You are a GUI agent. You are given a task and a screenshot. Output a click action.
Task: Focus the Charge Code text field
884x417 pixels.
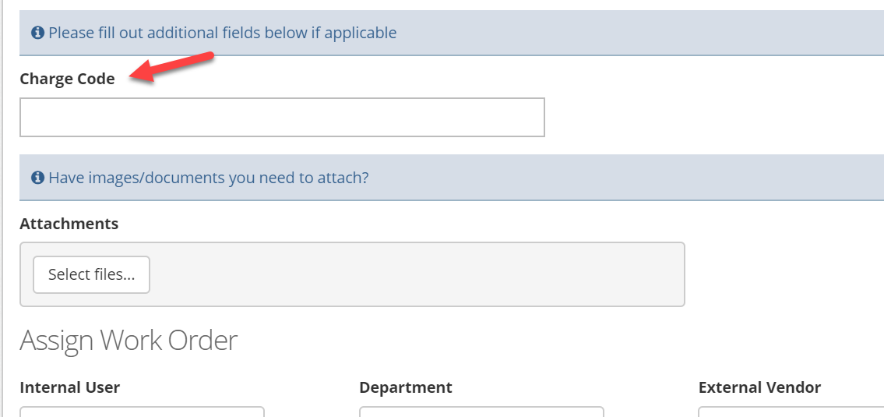(282, 117)
